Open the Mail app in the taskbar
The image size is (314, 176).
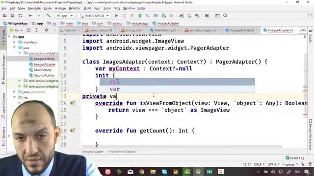[x=131, y=172]
